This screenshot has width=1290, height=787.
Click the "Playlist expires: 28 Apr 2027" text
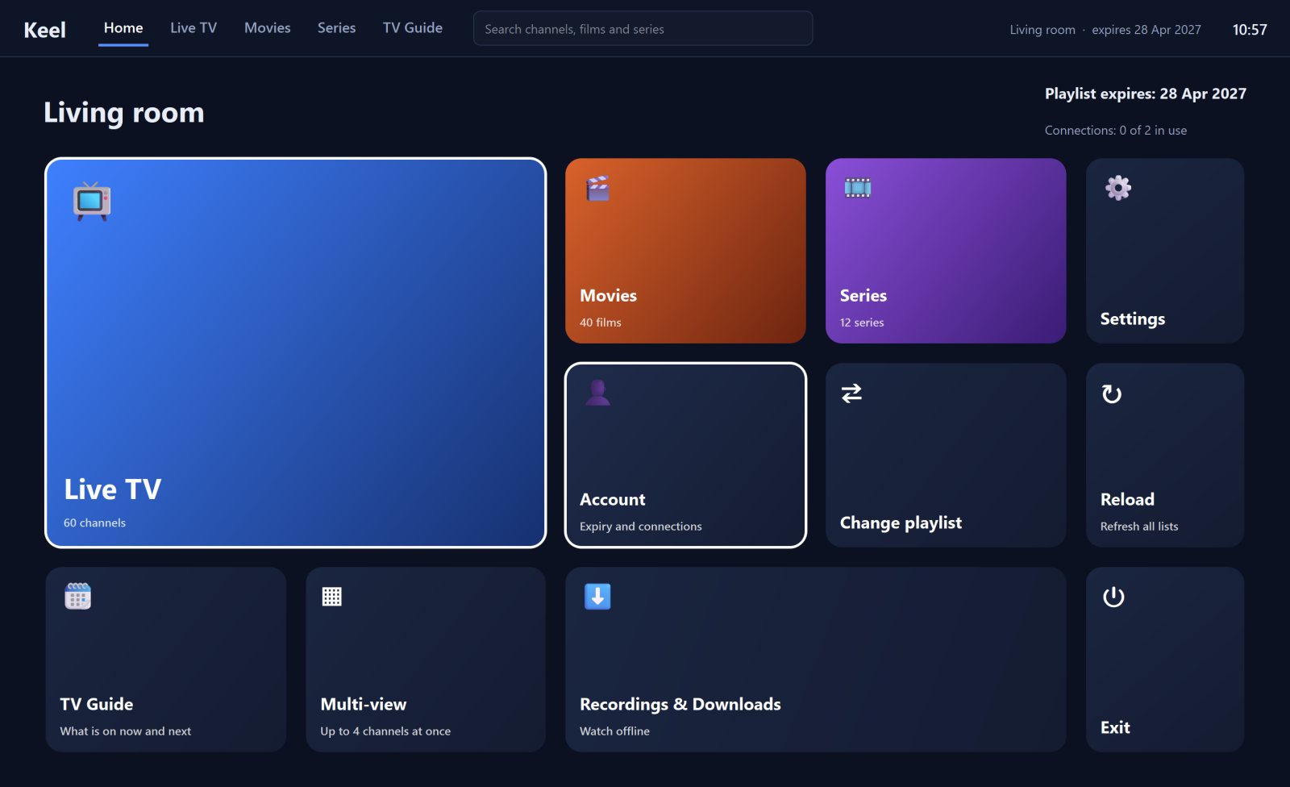coord(1146,94)
